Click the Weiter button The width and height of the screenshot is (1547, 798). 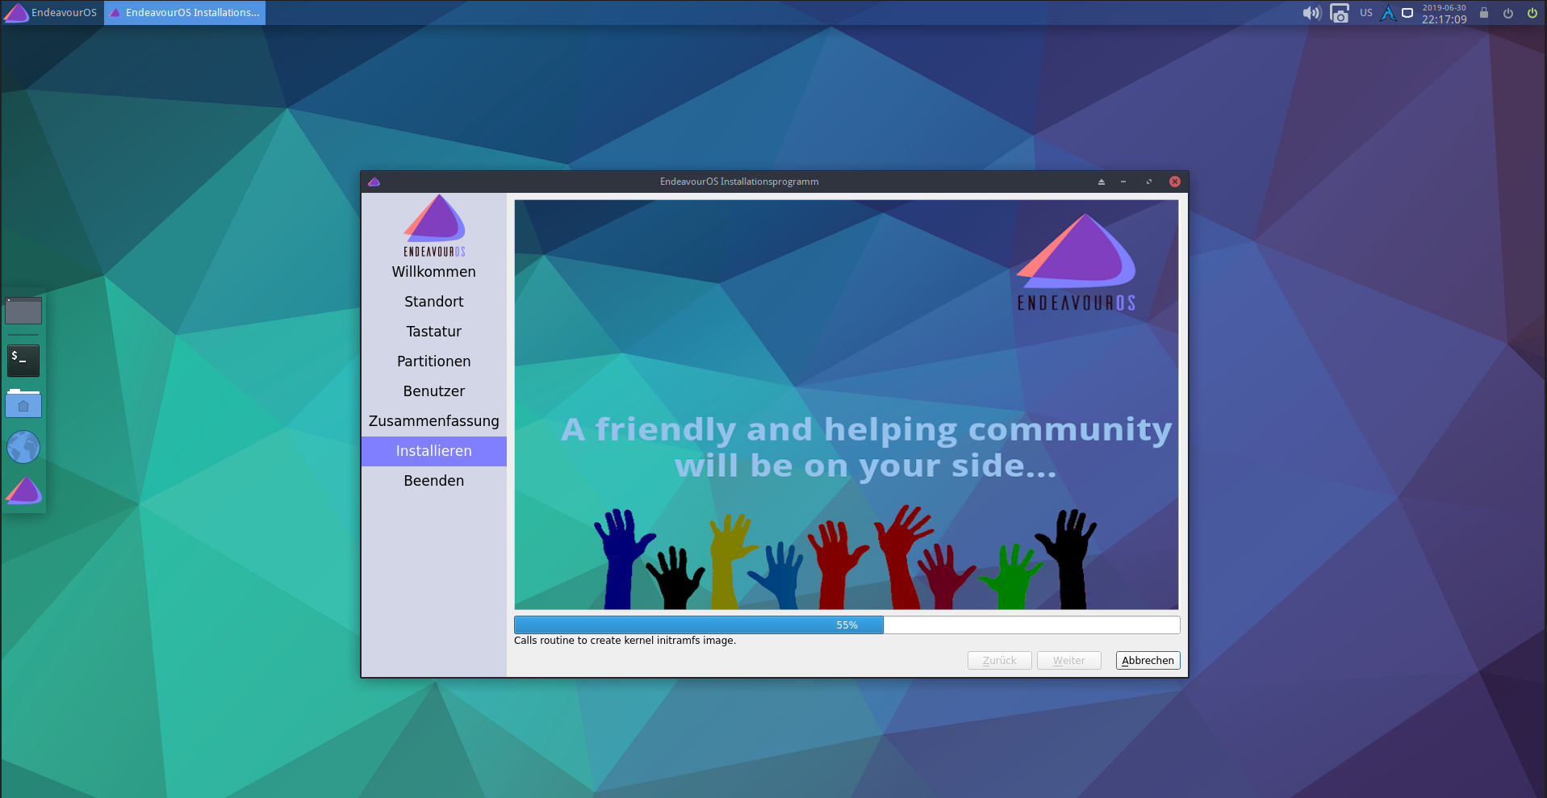[x=1069, y=661]
